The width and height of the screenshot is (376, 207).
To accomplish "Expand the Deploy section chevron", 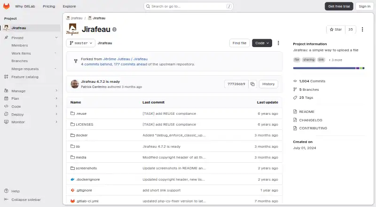I will click(x=56, y=114).
